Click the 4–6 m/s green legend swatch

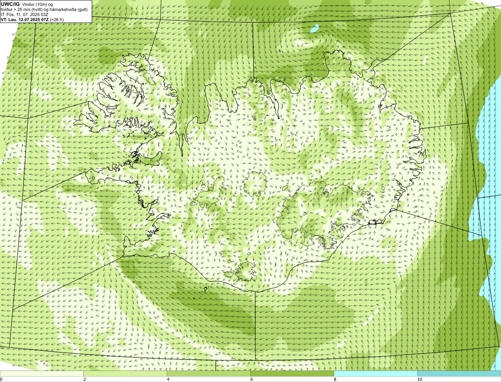click(x=209, y=374)
